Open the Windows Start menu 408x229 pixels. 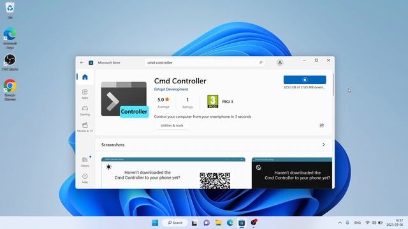point(155,223)
